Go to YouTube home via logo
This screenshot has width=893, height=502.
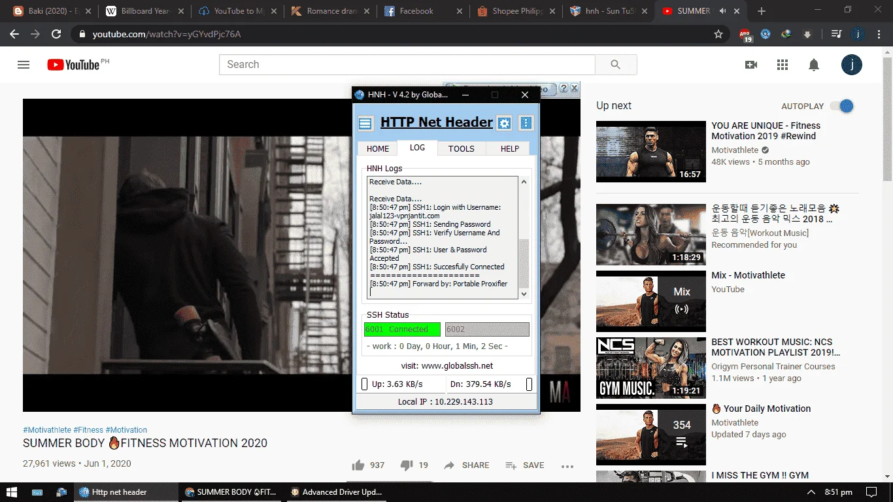click(x=73, y=65)
